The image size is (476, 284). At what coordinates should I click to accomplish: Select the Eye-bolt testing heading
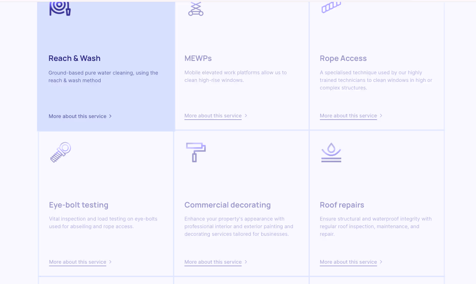(79, 205)
